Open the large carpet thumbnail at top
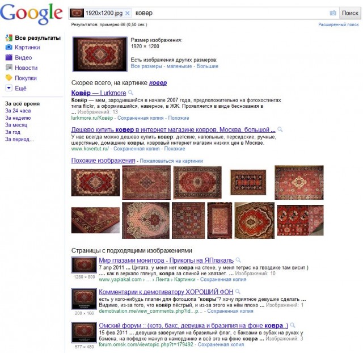Image resolution: width=363 pixels, height=353 pixels. click(x=100, y=54)
